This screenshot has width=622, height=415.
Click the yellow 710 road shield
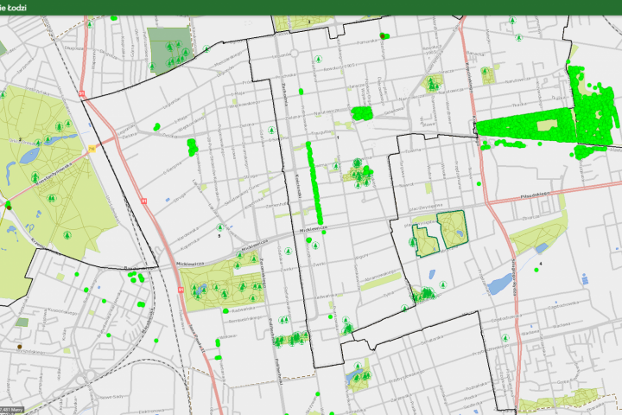92,149
